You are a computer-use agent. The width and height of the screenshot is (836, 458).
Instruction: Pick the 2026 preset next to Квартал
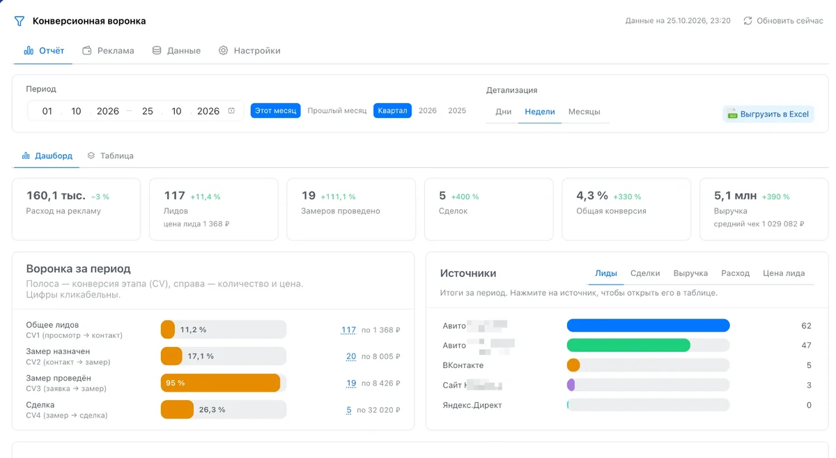(428, 111)
